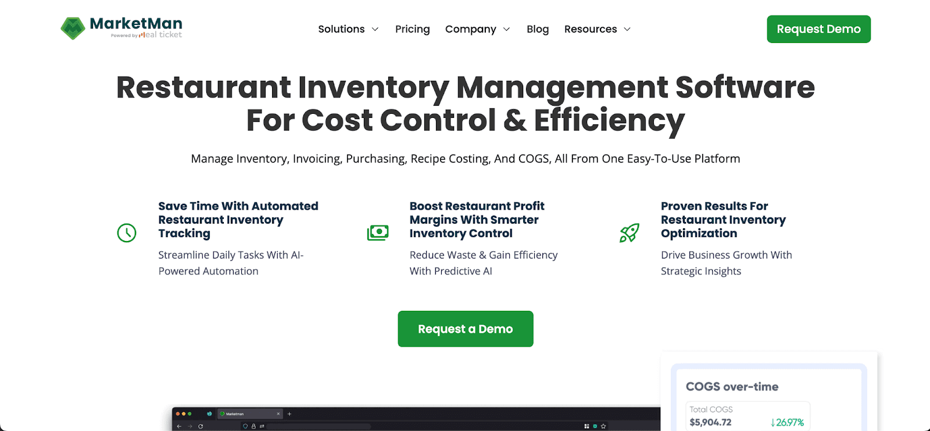Screen dimensions: 930x431
Task: Click the grid extensions icon in the mockup browser
Action: click(586, 426)
